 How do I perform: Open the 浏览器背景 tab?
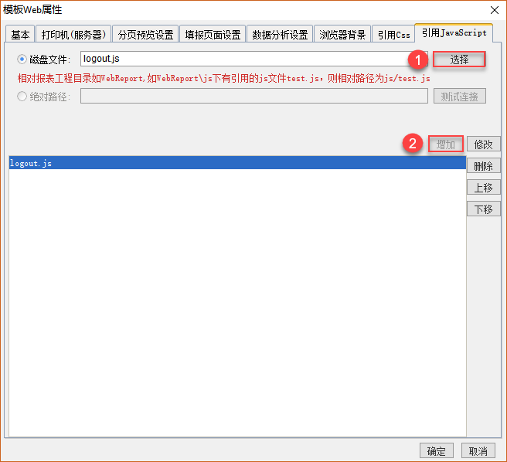[x=342, y=34]
